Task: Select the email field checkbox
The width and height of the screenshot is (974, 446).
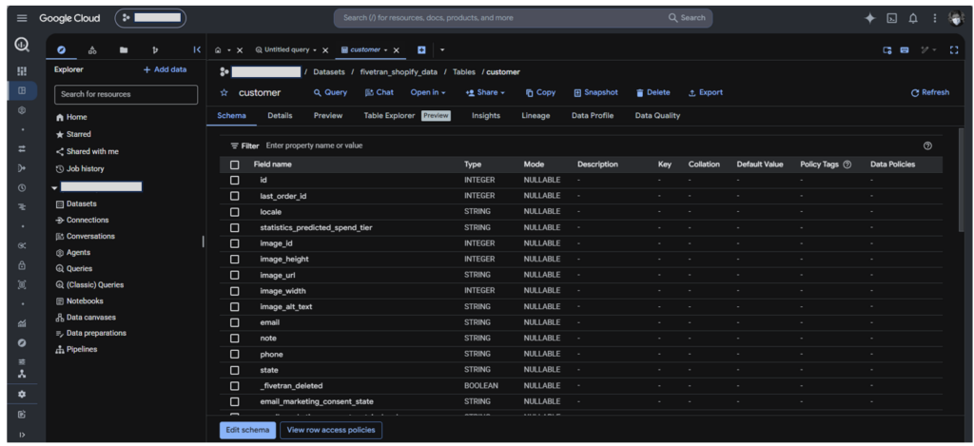Action: pos(234,322)
